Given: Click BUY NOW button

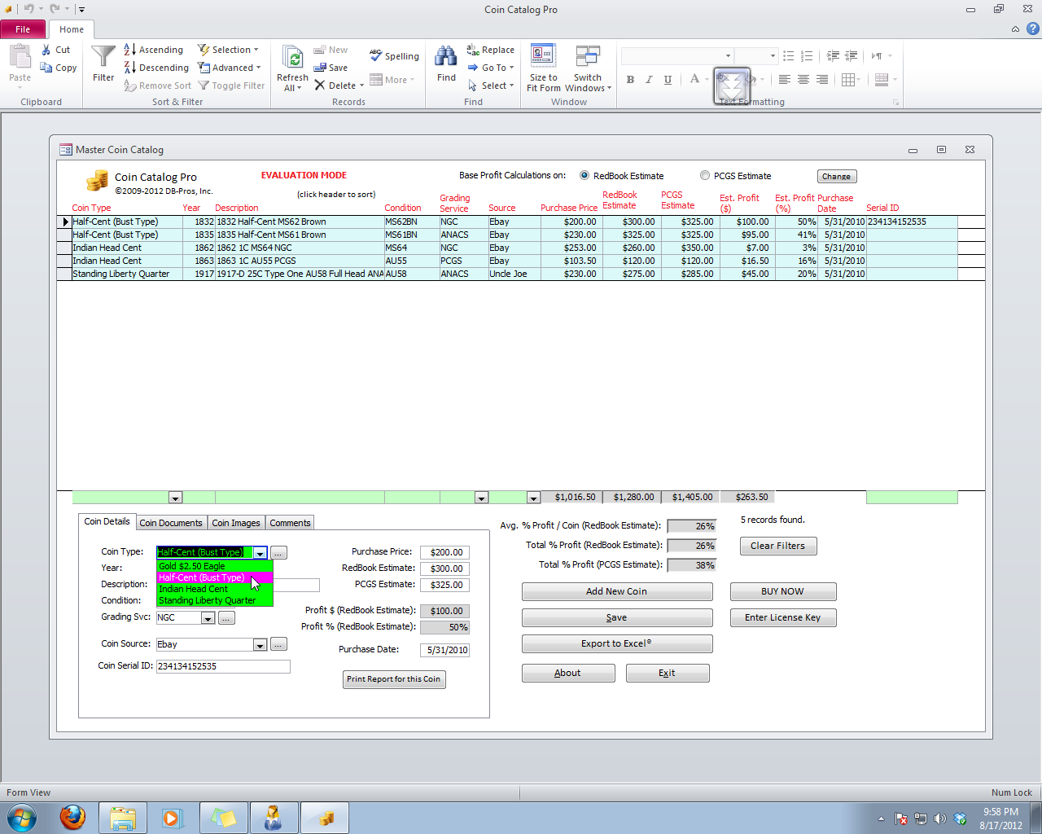Looking at the screenshot, I should click(783, 591).
